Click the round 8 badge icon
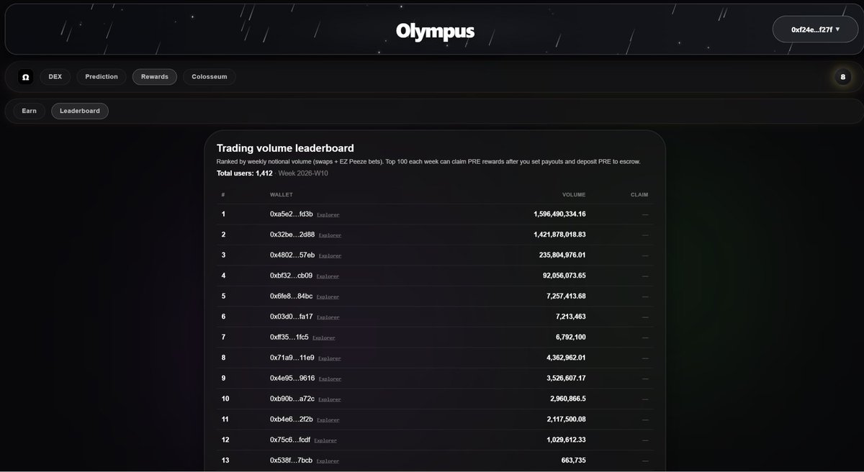Image resolution: width=864 pixels, height=472 pixels. click(842, 76)
